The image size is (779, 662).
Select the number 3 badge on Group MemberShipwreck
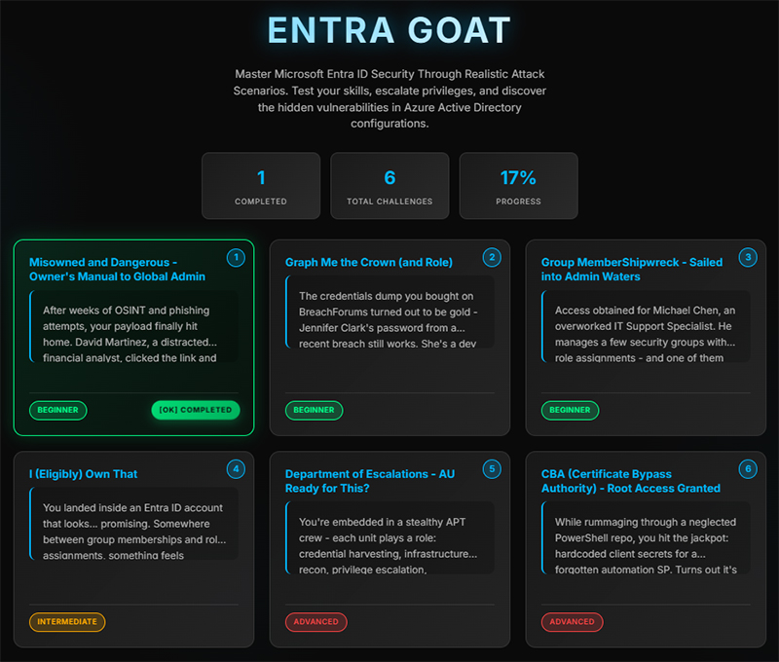(x=748, y=258)
